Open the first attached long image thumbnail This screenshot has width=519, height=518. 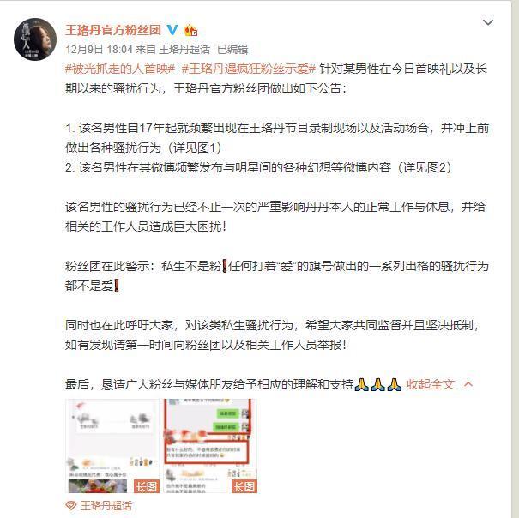(112, 446)
